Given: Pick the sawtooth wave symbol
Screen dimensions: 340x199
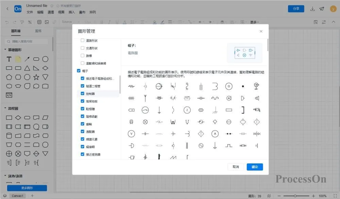Looking at the screenshot, I should click(173, 157).
